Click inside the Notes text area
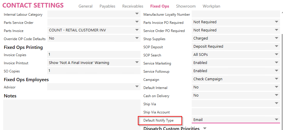This screenshot has width=283, height=130. pyautogui.click(x=72, y=115)
